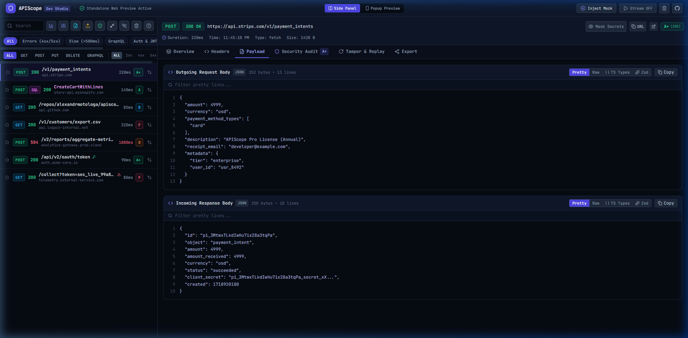This screenshot has height=338, width=688.
Task: Filter requests by Errors (4xx/5xx)
Action: pyautogui.click(x=41, y=41)
